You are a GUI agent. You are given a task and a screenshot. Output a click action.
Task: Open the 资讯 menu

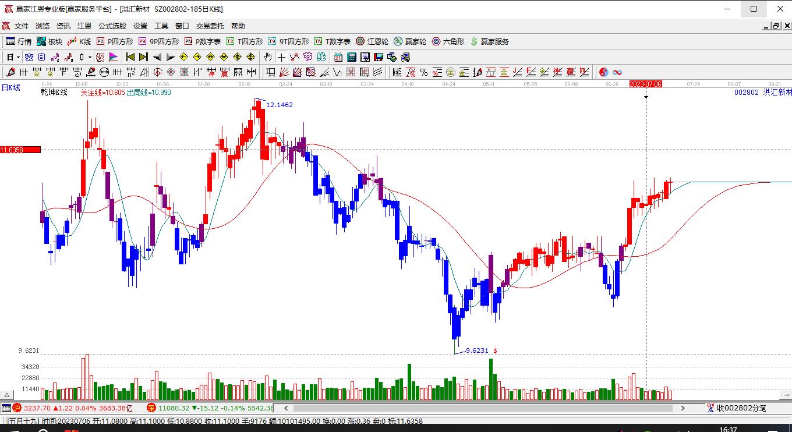pos(63,26)
